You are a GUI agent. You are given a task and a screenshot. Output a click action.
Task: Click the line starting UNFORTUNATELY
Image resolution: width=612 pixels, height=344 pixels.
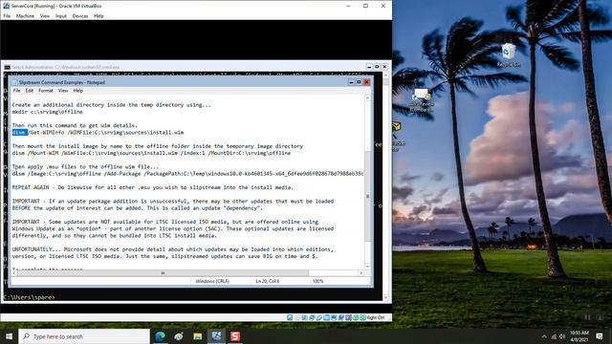(172, 249)
